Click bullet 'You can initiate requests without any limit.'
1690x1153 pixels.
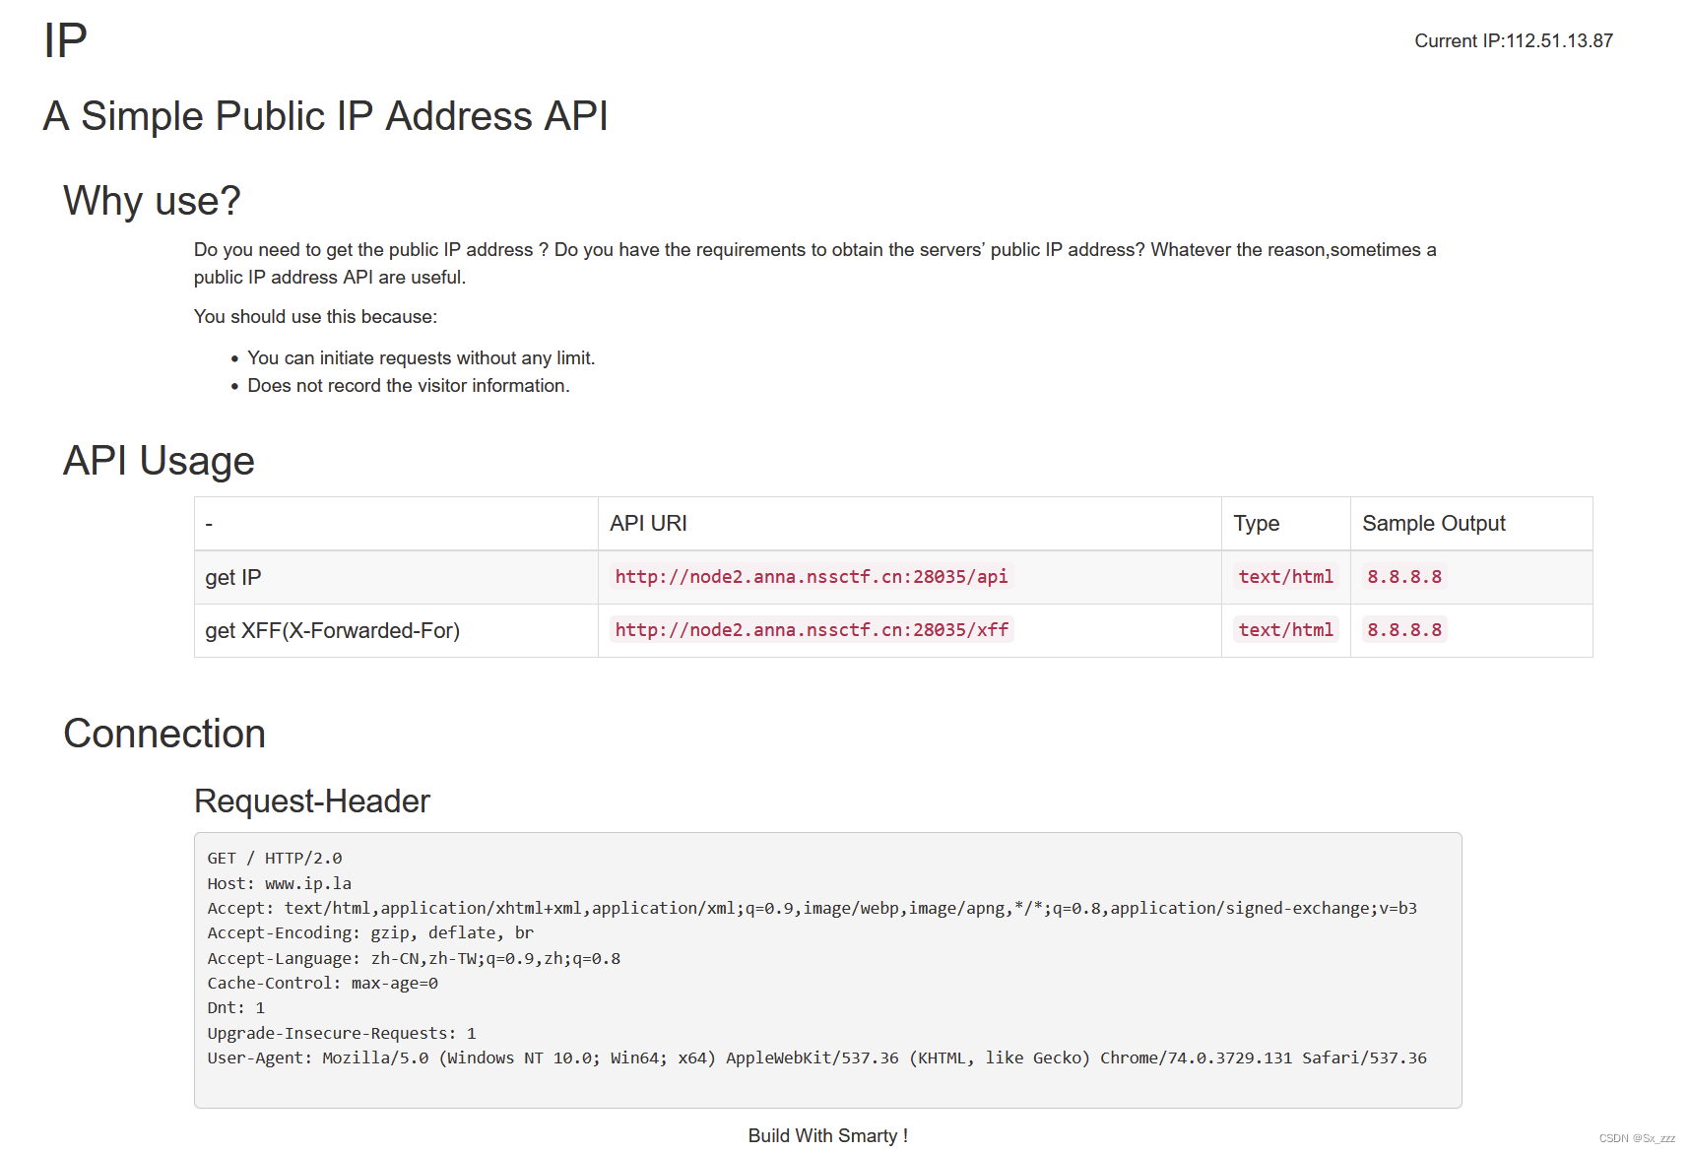[x=422, y=358]
